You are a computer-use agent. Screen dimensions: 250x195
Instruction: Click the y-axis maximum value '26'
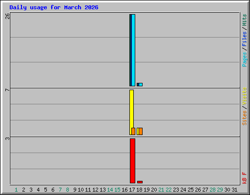(7, 16)
